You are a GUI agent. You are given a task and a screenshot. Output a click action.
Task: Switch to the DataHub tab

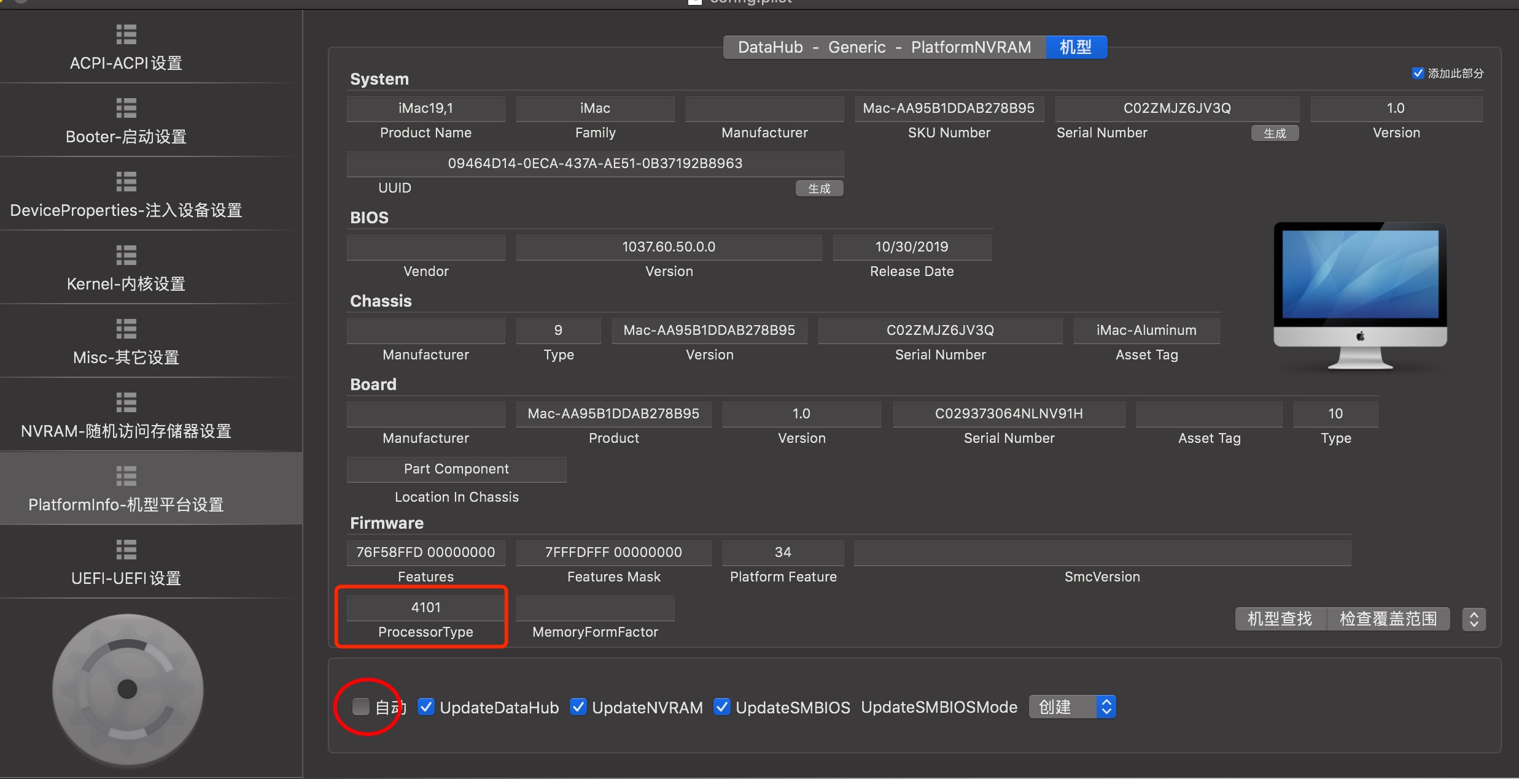click(x=770, y=47)
